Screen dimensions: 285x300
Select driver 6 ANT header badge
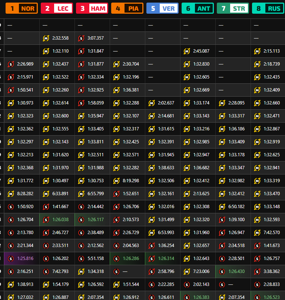[x=198, y=8]
